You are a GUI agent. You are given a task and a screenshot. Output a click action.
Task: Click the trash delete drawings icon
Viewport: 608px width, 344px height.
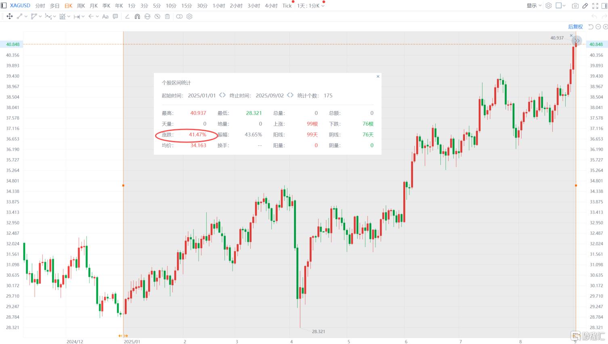click(167, 17)
